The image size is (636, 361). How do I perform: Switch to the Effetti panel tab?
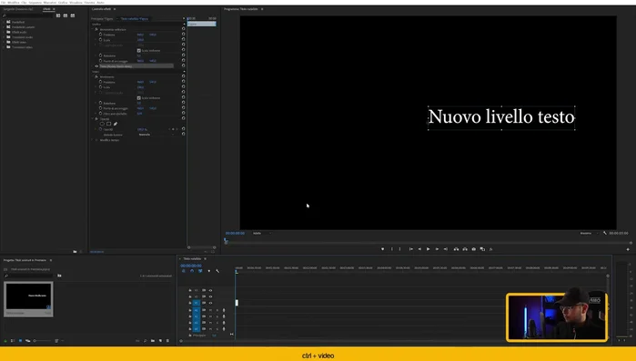(x=47, y=9)
